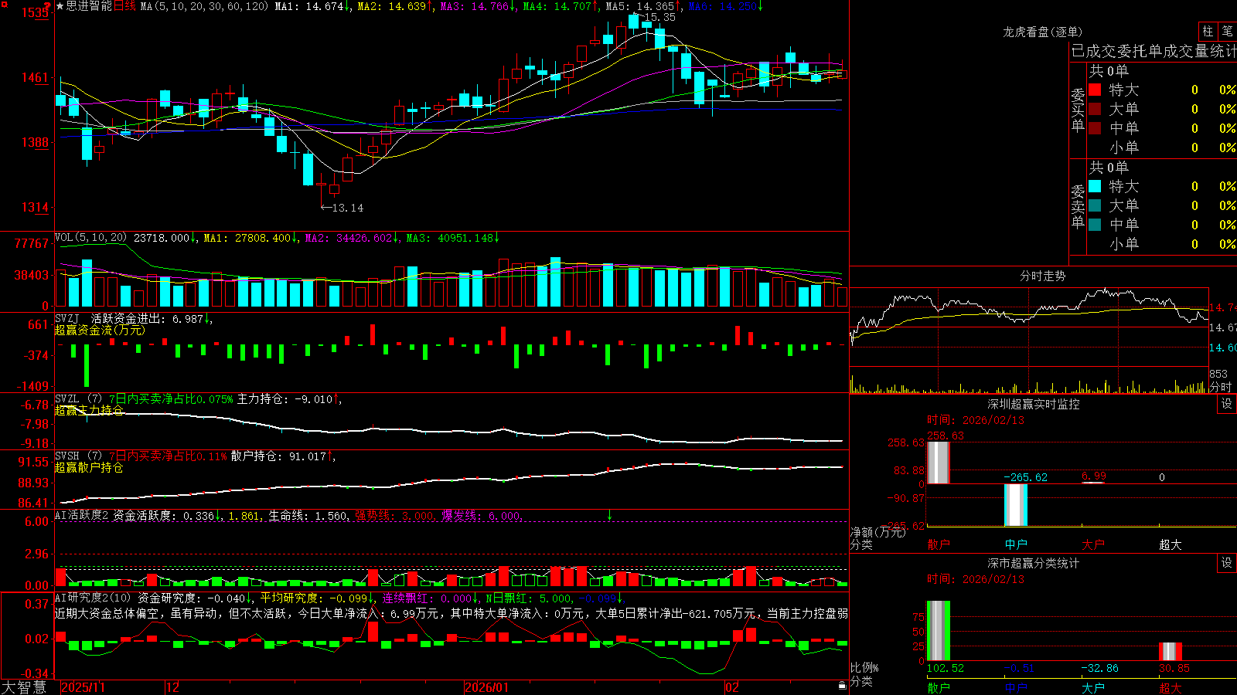The image size is (1237, 695).
Task: Click the red 特大 buy-order color swatch
Action: pyautogui.click(x=1095, y=90)
